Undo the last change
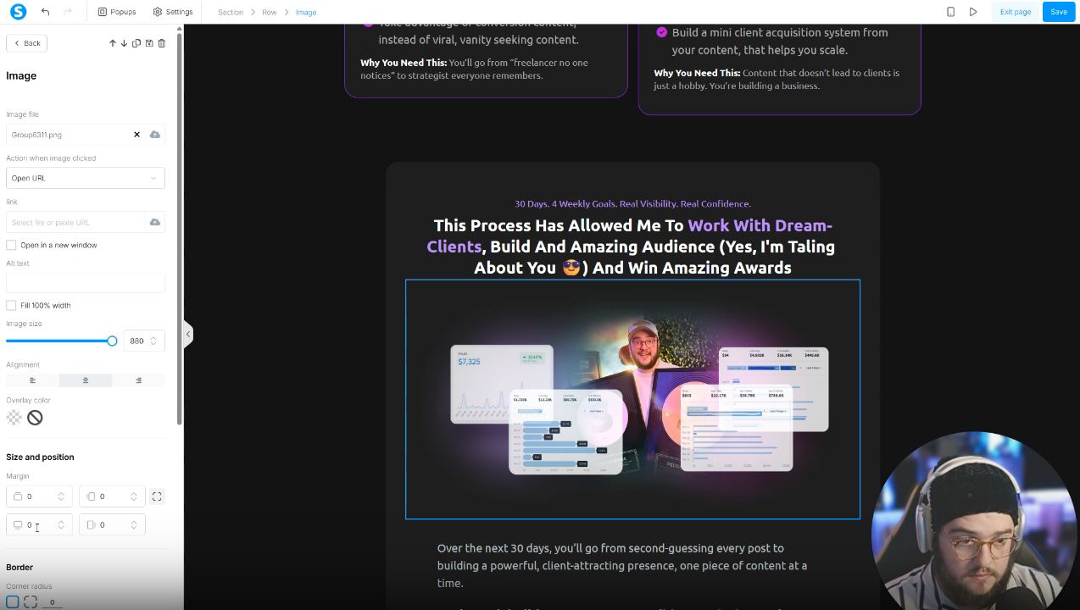The image size is (1080, 610). click(x=46, y=12)
